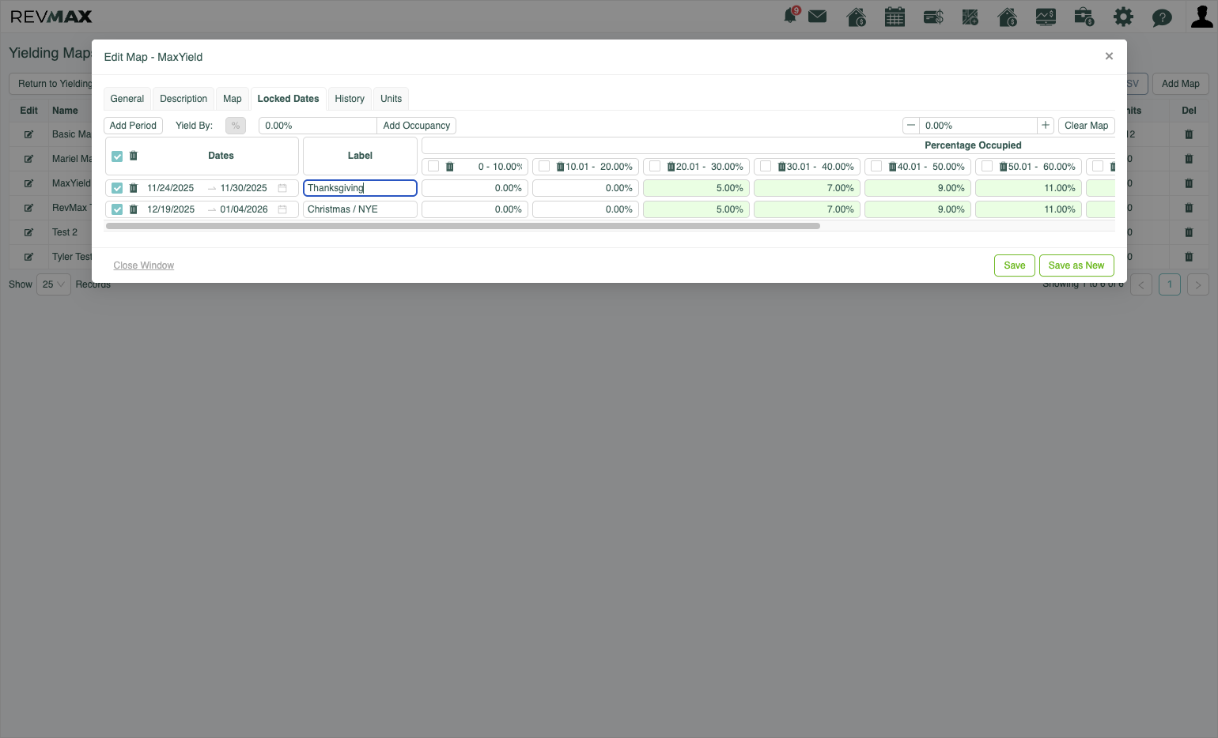This screenshot has width=1218, height=738.
Task: Click trash icon in the Dates header
Action: click(x=134, y=156)
